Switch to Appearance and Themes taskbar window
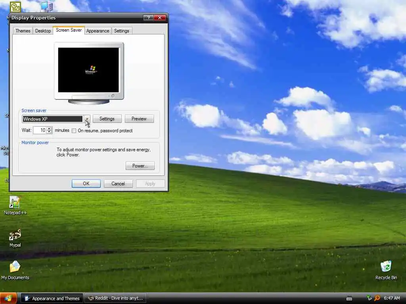The width and height of the screenshot is (406, 304). click(52, 298)
